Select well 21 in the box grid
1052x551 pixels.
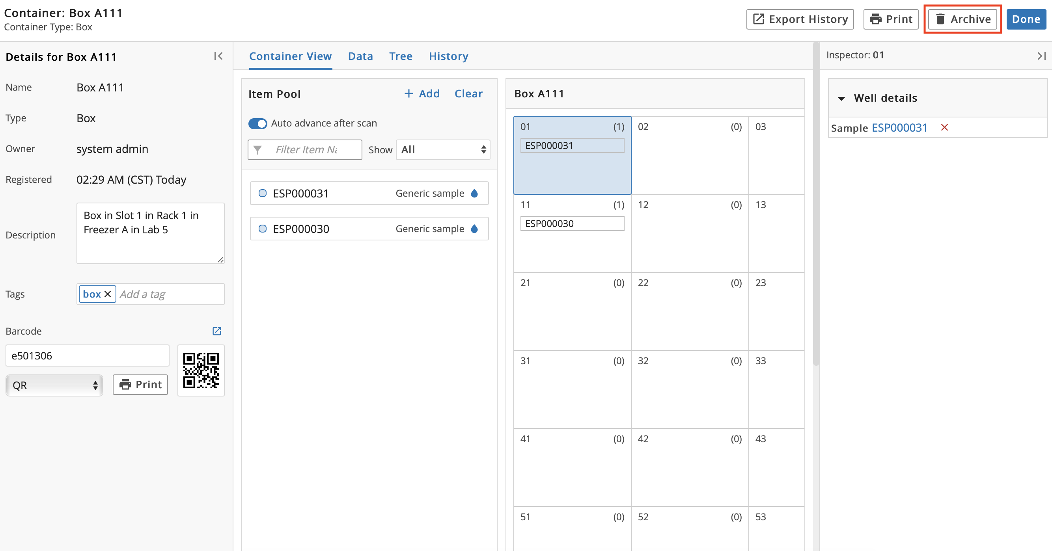(572, 311)
